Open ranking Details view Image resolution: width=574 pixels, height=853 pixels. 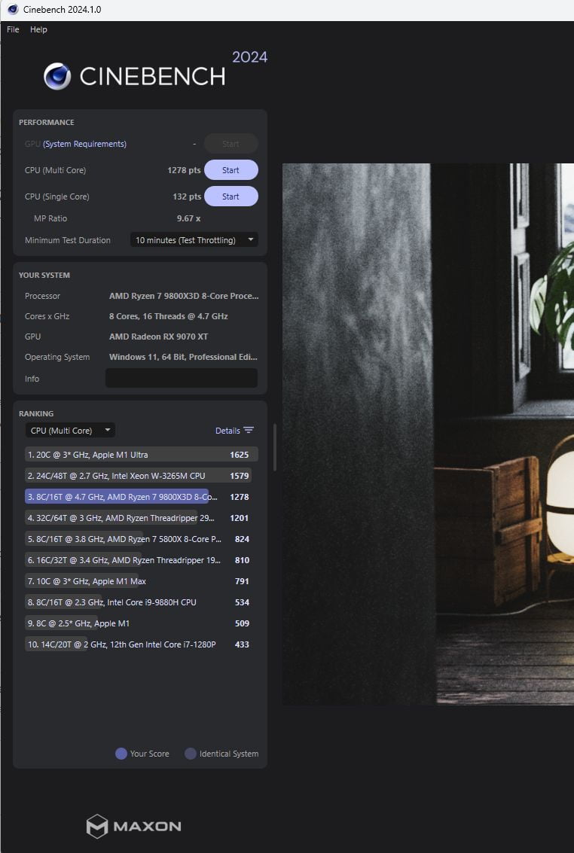pyautogui.click(x=234, y=431)
